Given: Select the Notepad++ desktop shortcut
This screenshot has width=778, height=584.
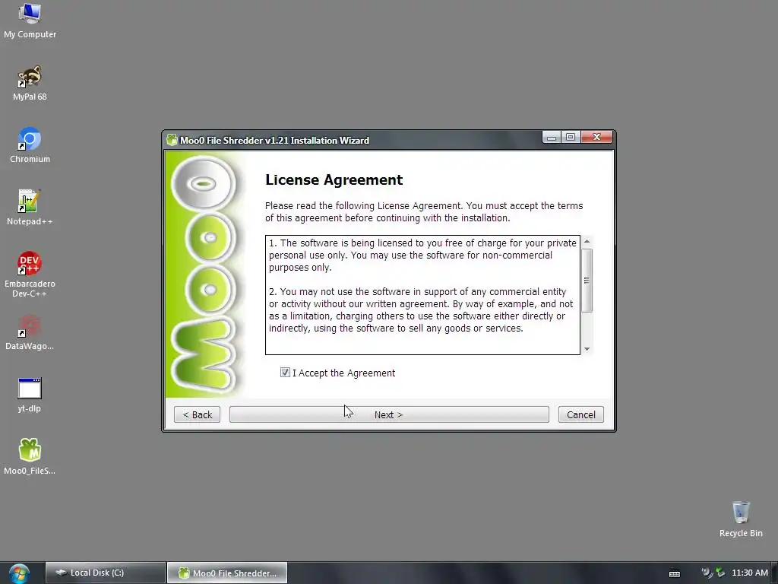Looking at the screenshot, I should point(30,208).
